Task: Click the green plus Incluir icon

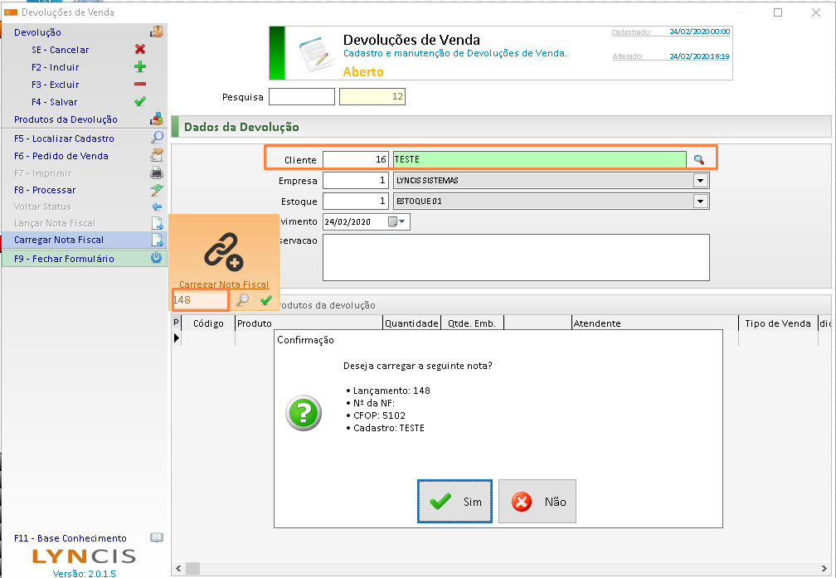Action: click(x=140, y=67)
